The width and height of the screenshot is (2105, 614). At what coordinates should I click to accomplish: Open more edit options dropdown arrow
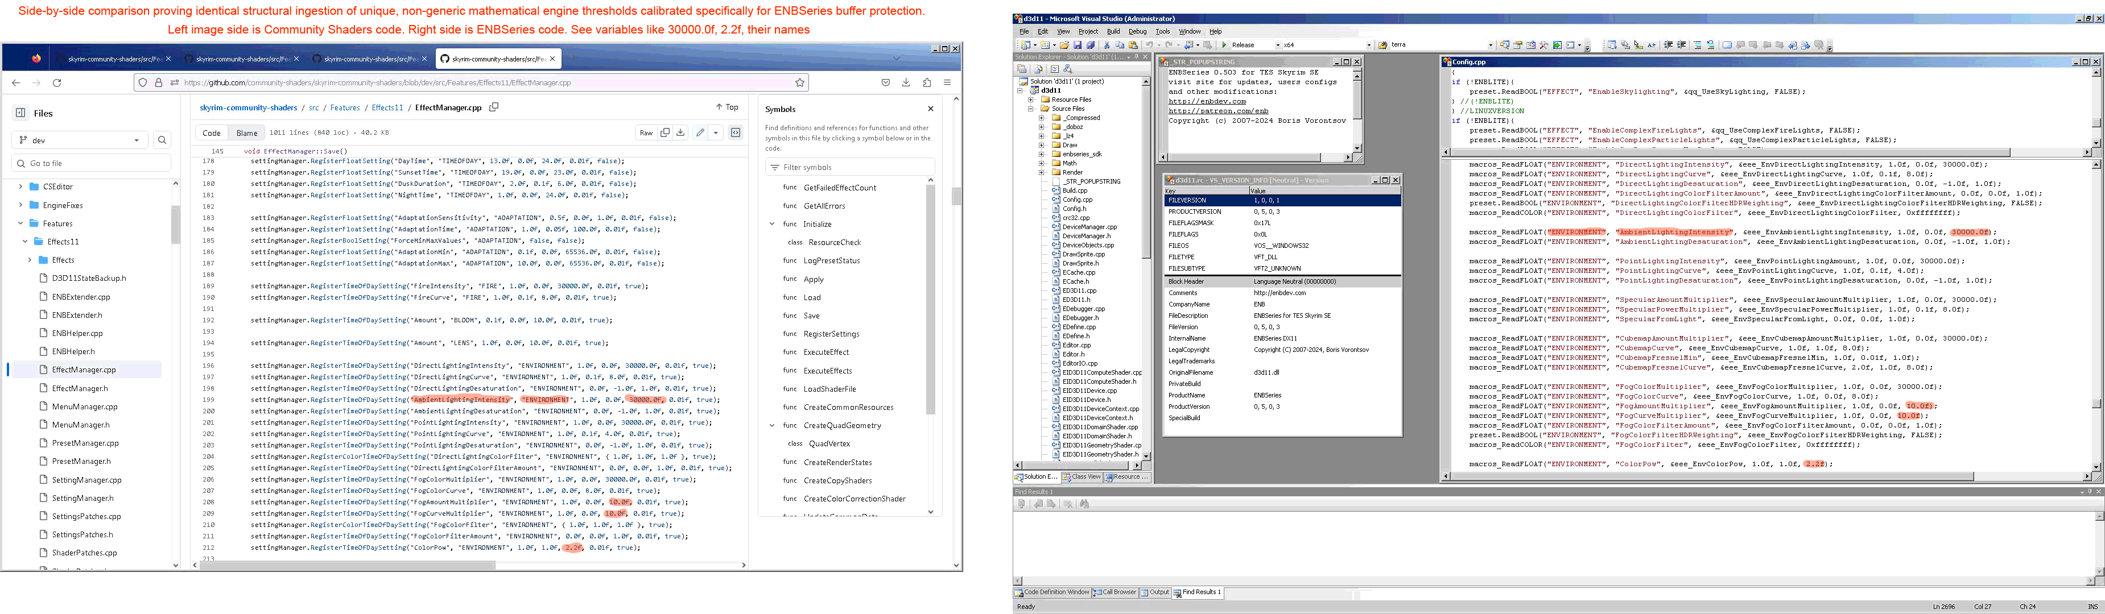716,132
